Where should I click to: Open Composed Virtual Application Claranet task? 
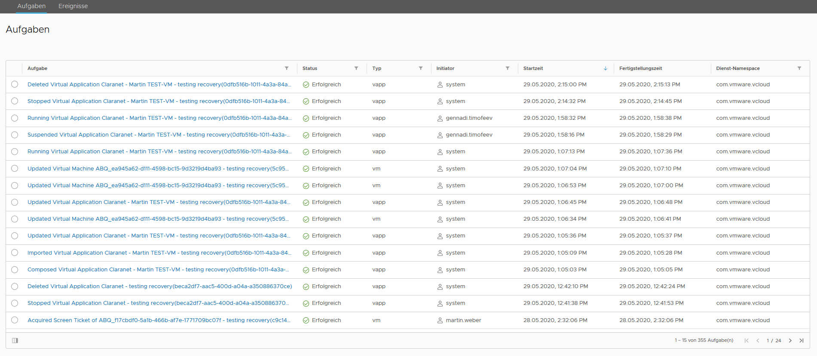pos(158,270)
